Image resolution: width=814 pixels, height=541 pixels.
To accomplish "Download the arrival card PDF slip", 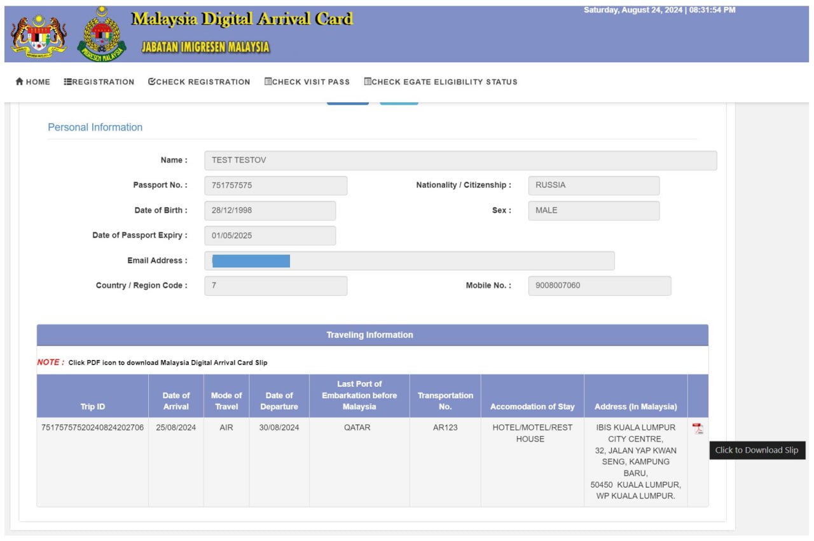I will tap(698, 429).
